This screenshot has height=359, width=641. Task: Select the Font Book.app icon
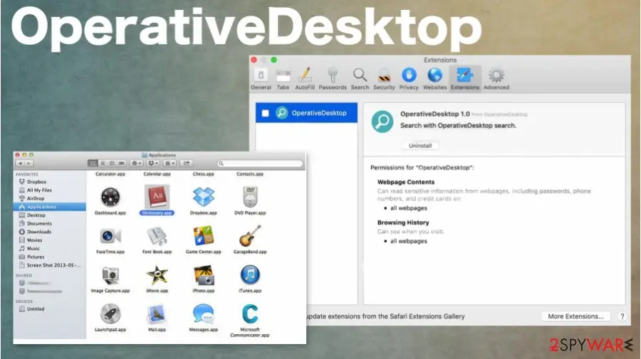tap(157, 236)
